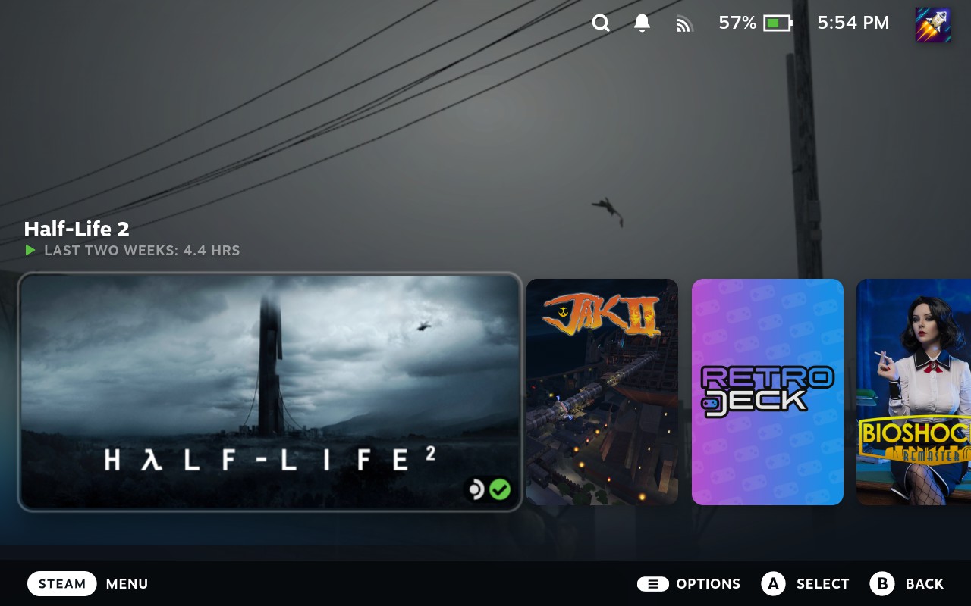This screenshot has height=606, width=971.
Task: Click the OPTIONS label
Action: point(709,584)
